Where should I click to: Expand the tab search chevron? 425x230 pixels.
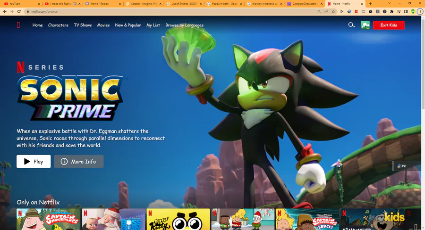(389, 3)
